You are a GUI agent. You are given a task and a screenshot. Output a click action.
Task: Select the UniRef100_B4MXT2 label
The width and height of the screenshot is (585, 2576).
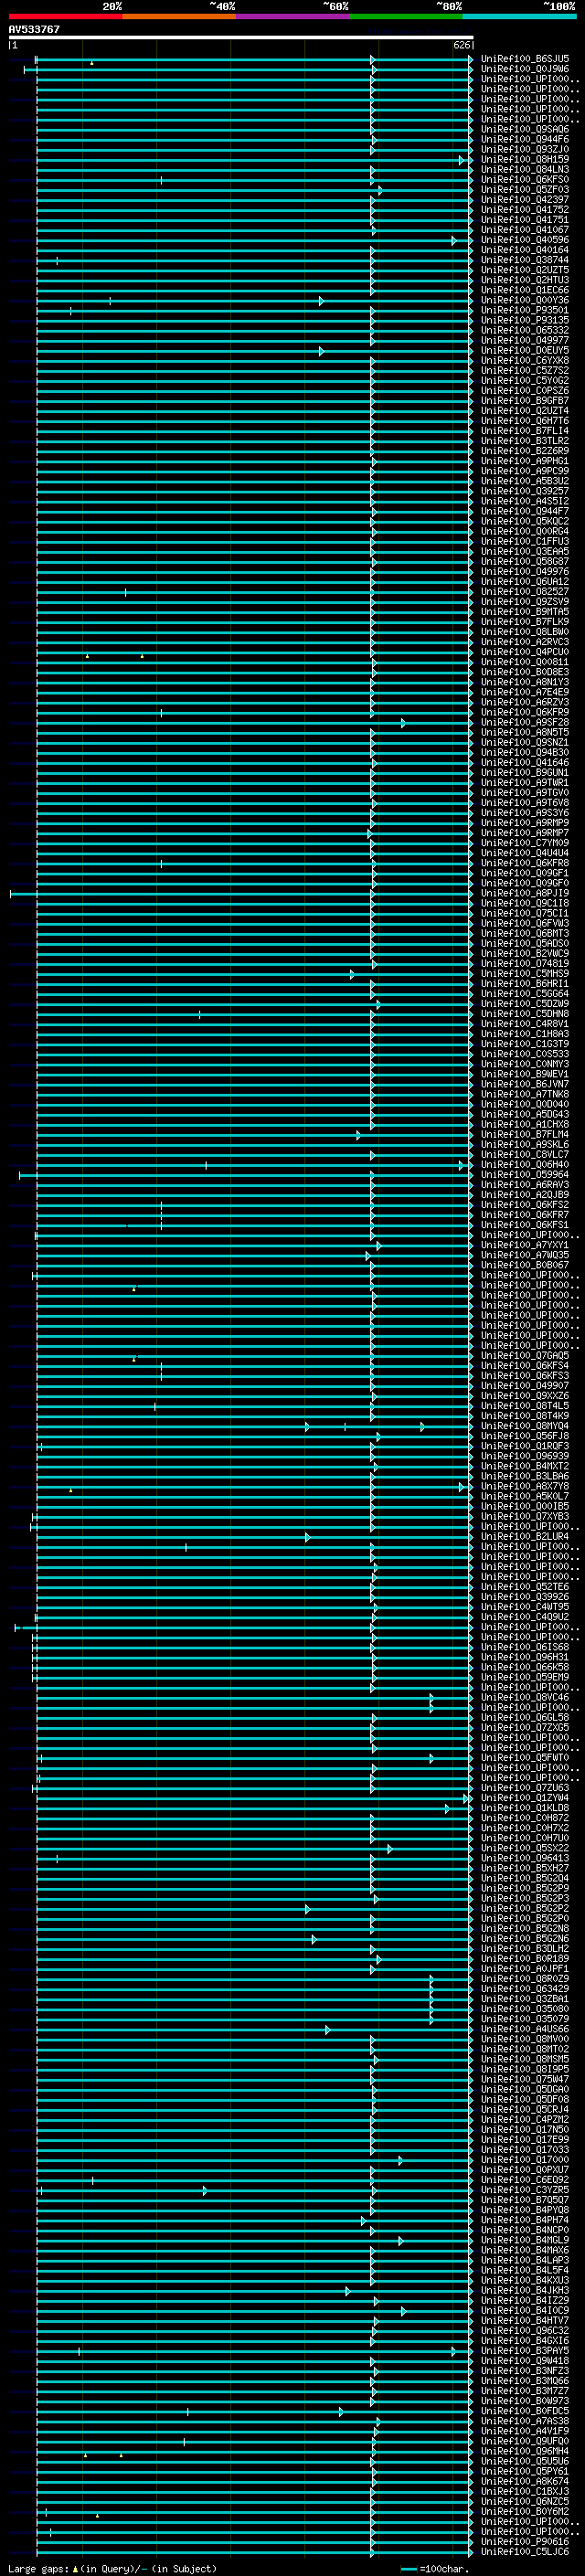[x=525, y=1466]
